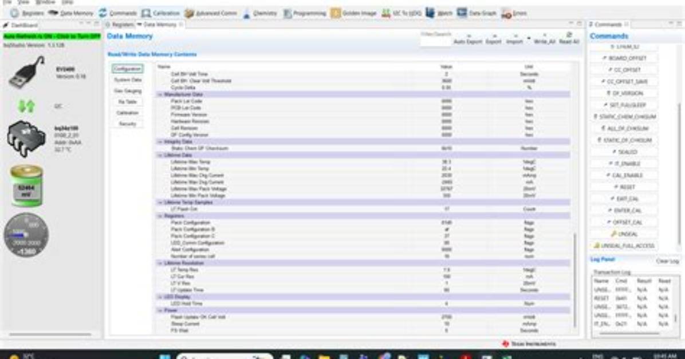This screenshot has width=685, height=359.
Task: Select the Configuration category button
Action: tap(127, 69)
